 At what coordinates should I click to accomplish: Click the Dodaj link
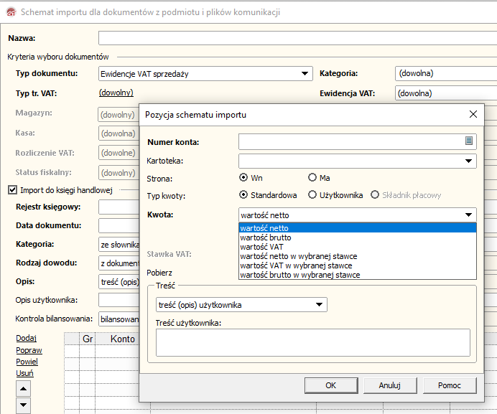coord(26,338)
